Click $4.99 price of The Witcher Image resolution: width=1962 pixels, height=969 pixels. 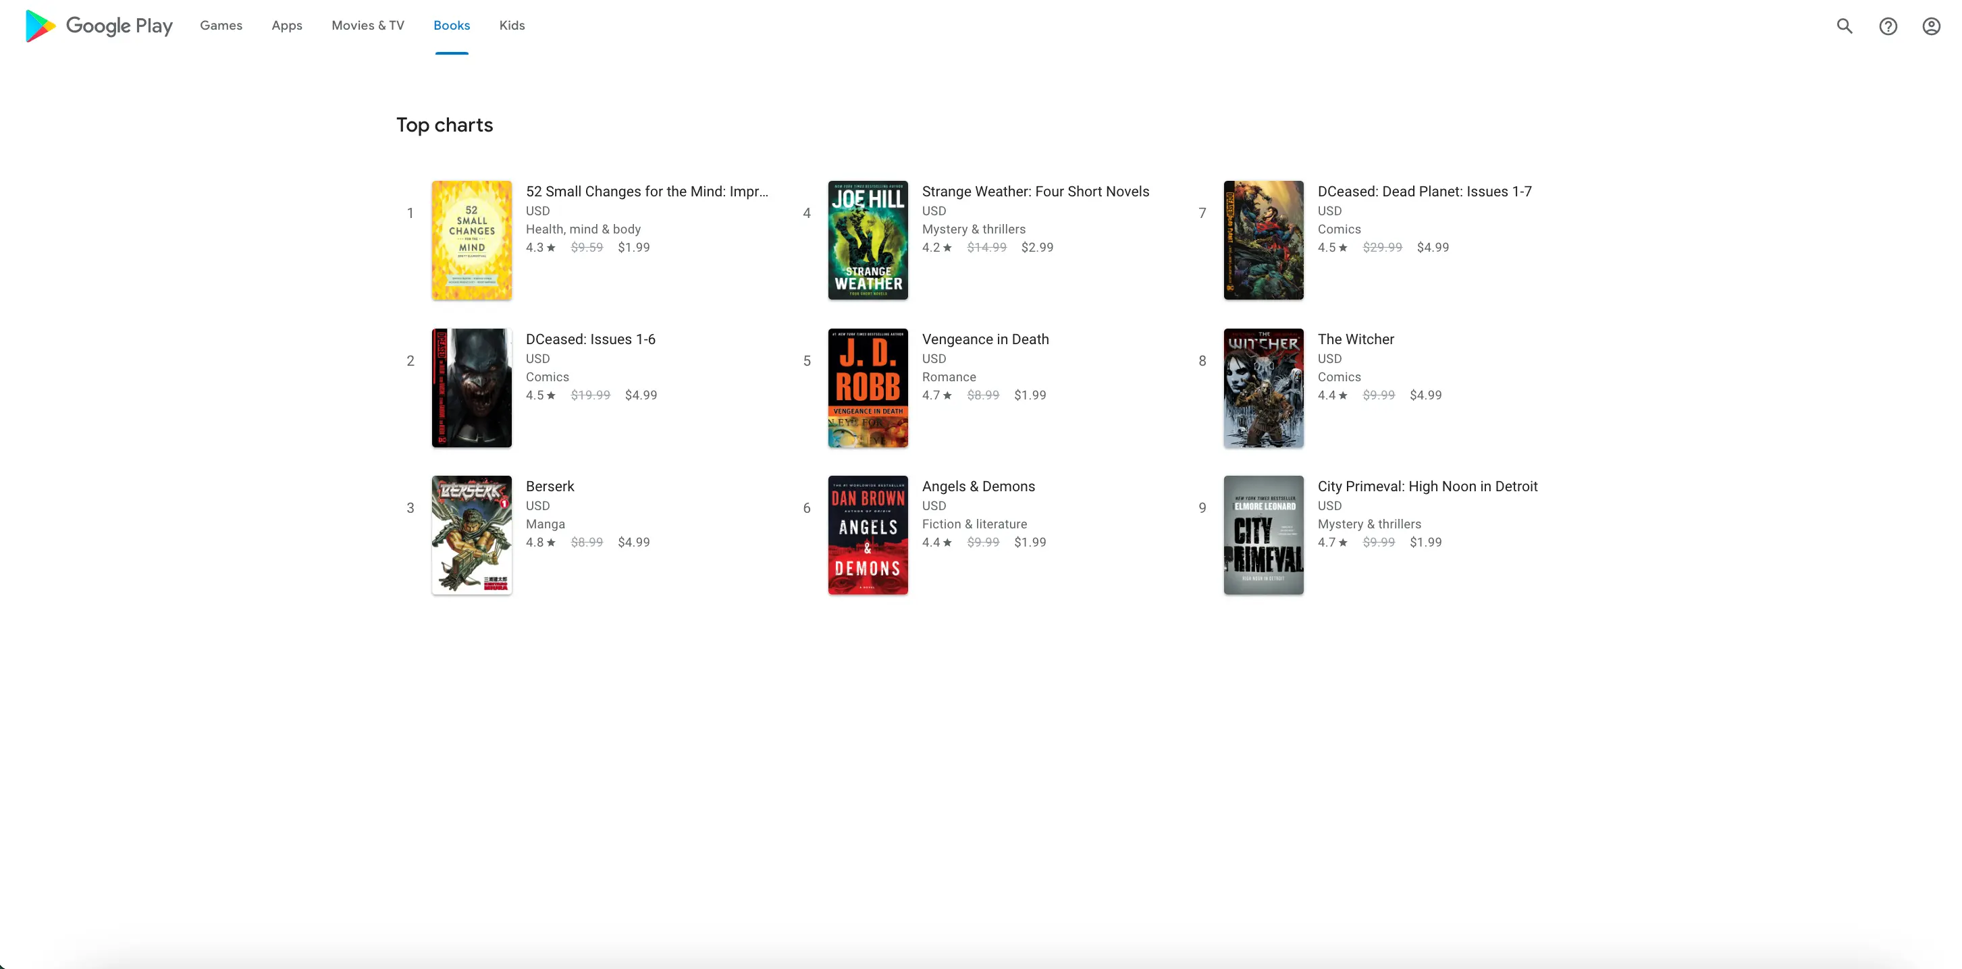(x=1425, y=395)
